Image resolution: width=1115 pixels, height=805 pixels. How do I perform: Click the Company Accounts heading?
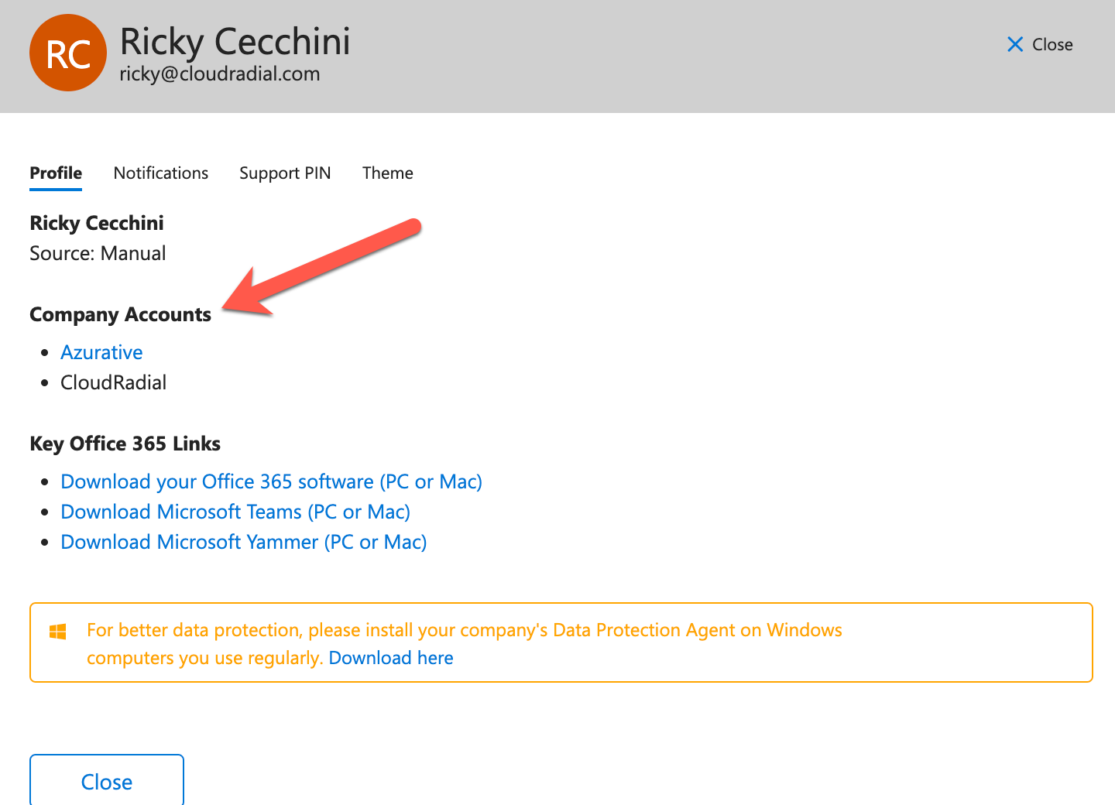tap(120, 314)
